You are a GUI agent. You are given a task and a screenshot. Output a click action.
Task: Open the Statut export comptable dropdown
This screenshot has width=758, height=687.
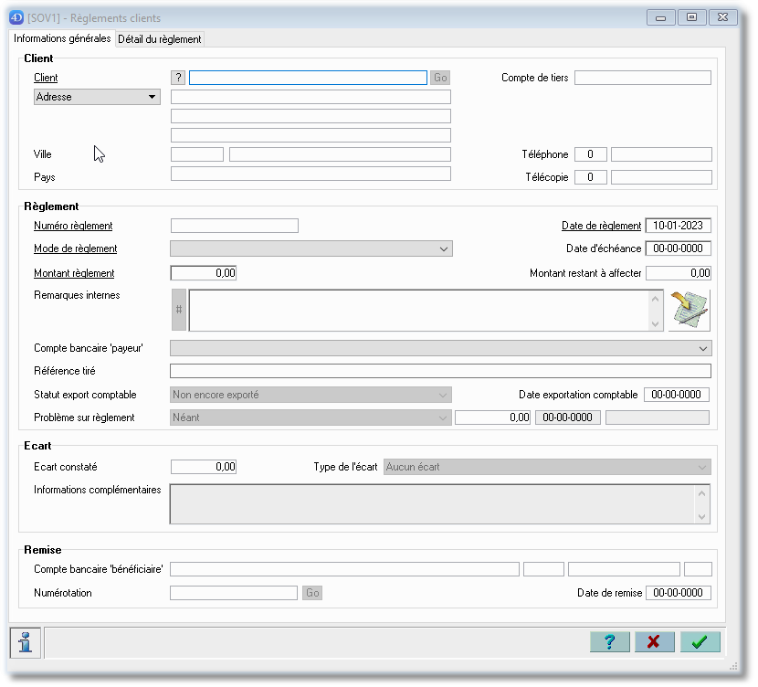pyautogui.click(x=311, y=395)
